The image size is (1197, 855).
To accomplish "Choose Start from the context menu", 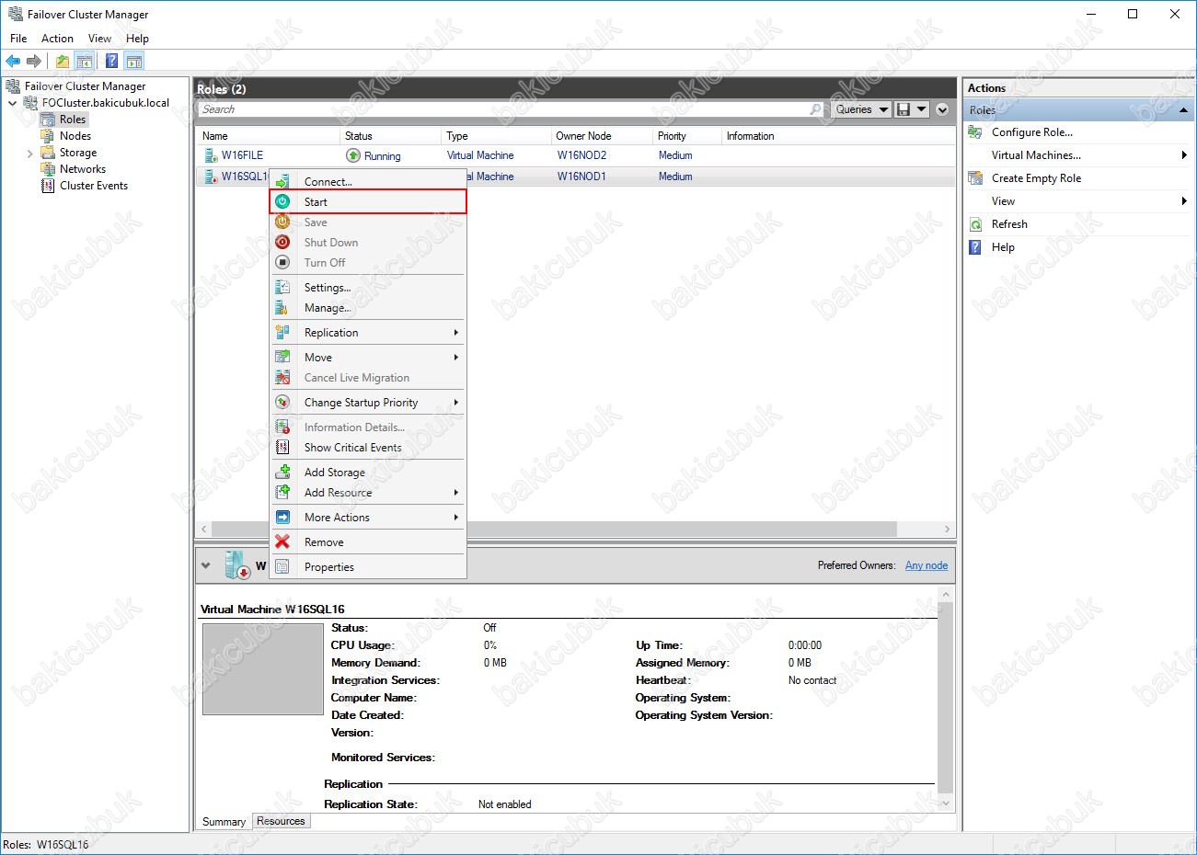I will pyautogui.click(x=368, y=201).
